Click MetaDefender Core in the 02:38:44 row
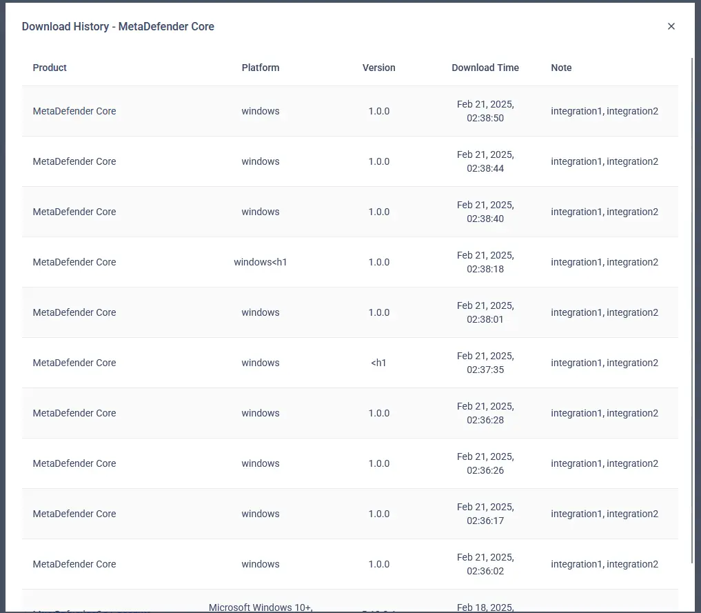 pyautogui.click(x=74, y=161)
